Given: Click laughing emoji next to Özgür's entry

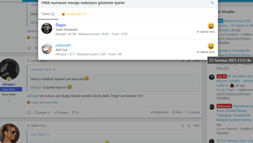Looking at the screenshot, I should [211, 26].
